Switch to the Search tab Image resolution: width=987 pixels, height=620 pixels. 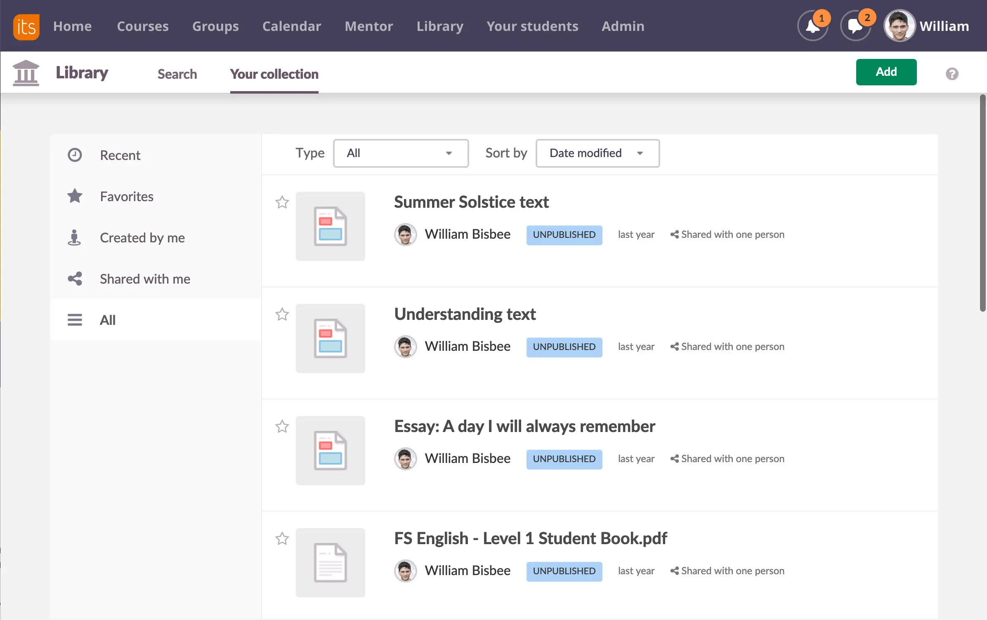pyautogui.click(x=177, y=74)
